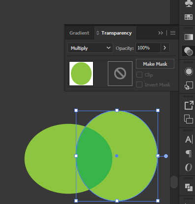The height and width of the screenshot is (204, 195).
Task: Click the vertical scrollbar thumb
Action: 174,182
